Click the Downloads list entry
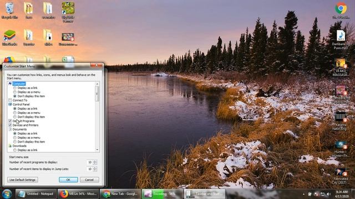The image size is (355, 199). tap(19, 146)
